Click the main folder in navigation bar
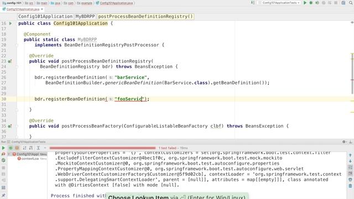 (x=42, y=3)
